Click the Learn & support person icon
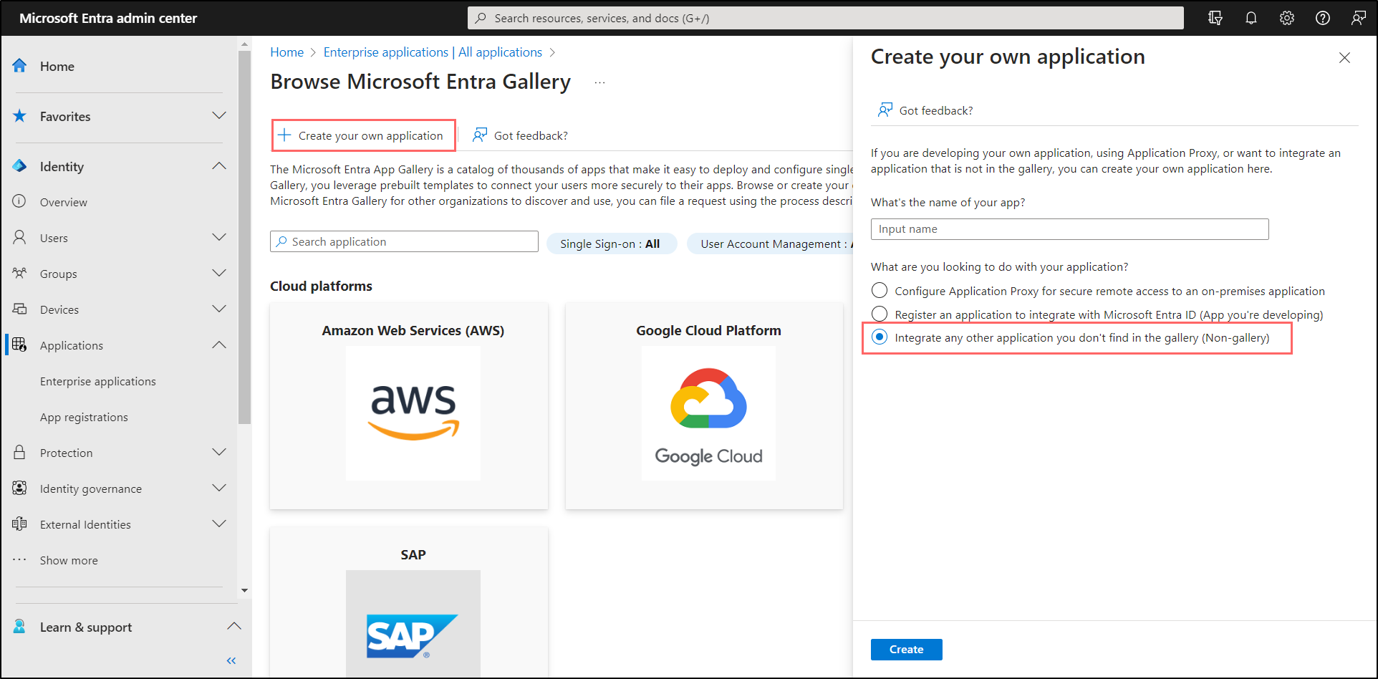This screenshot has height=679, width=1378. pyautogui.click(x=19, y=627)
